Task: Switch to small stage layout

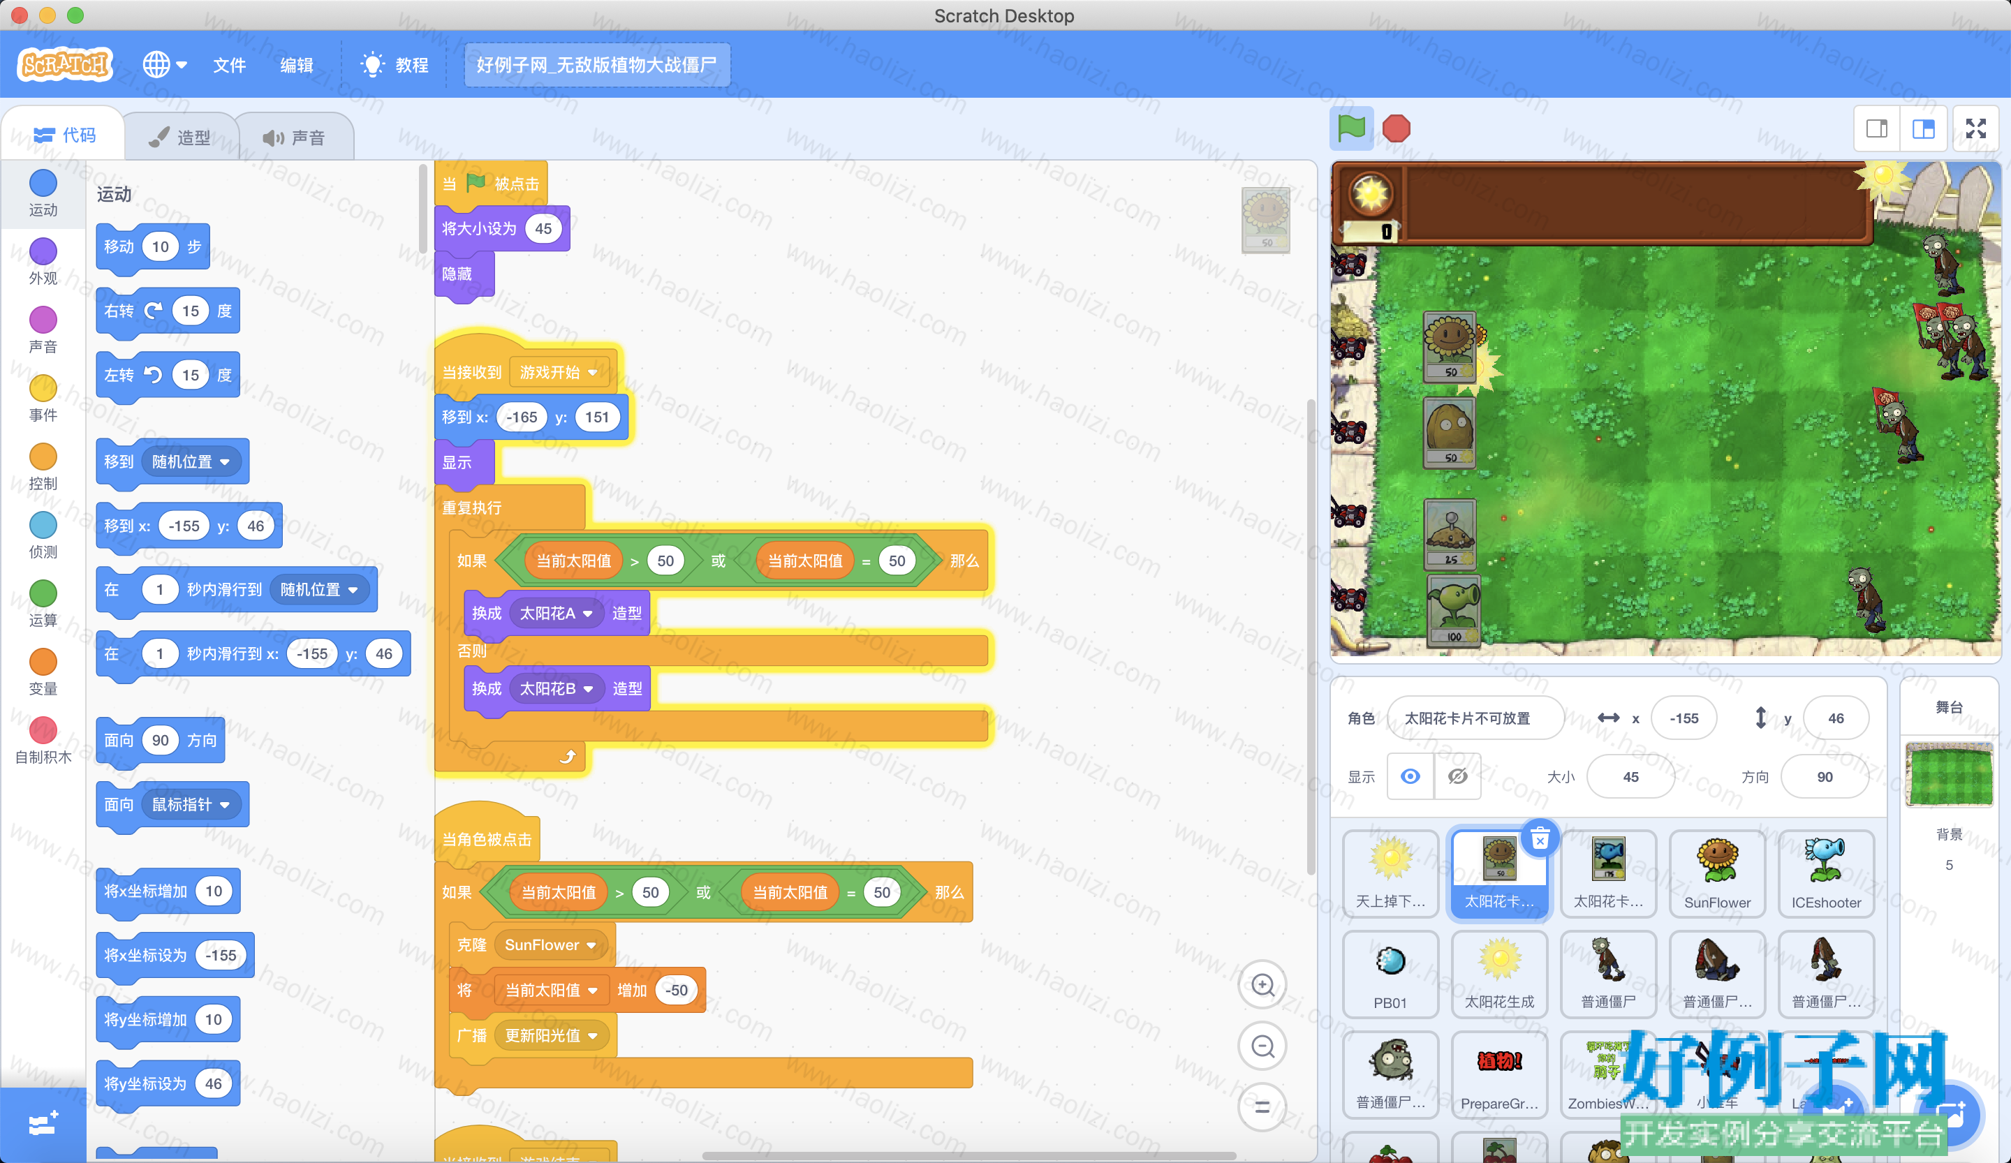Action: pyautogui.click(x=1877, y=128)
